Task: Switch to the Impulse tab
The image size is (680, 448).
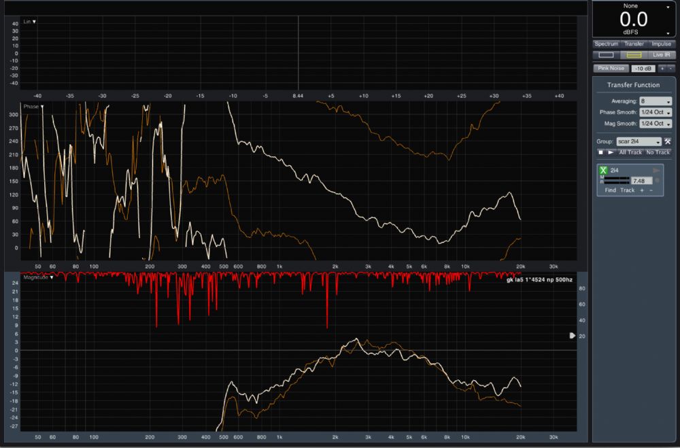Action: pyautogui.click(x=661, y=44)
